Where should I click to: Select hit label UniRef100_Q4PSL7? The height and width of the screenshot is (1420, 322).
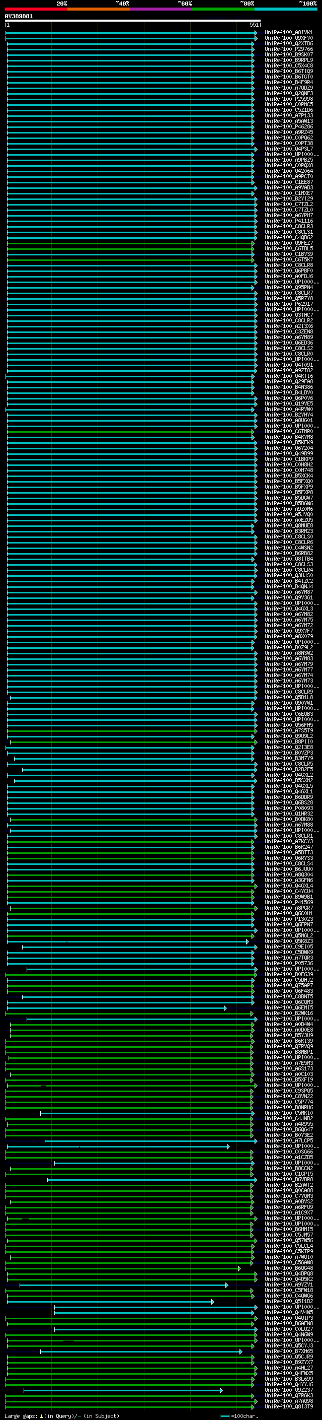coord(288,149)
